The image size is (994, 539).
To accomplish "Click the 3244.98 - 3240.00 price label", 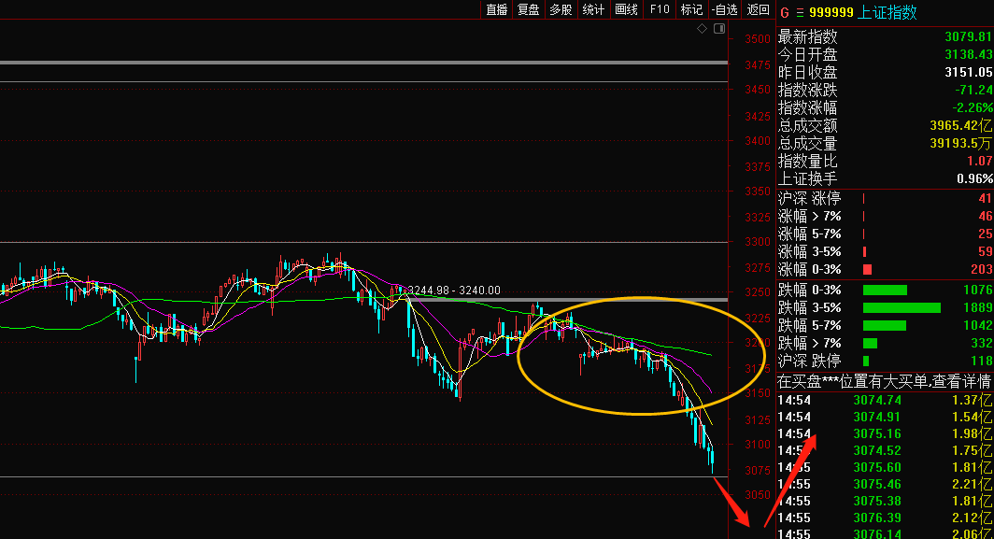I will point(453,291).
